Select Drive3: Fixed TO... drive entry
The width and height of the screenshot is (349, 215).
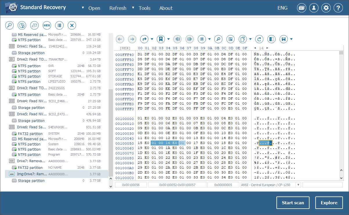click(56, 88)
